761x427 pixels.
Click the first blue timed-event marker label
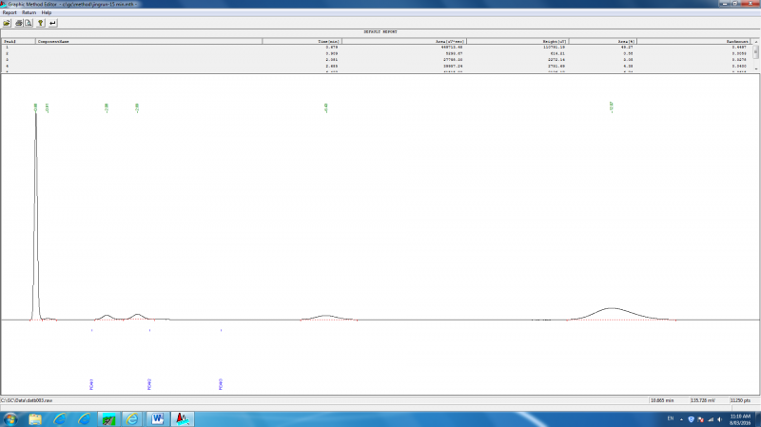91,384
